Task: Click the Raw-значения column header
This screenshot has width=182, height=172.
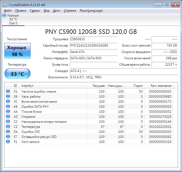Action: 158,86
